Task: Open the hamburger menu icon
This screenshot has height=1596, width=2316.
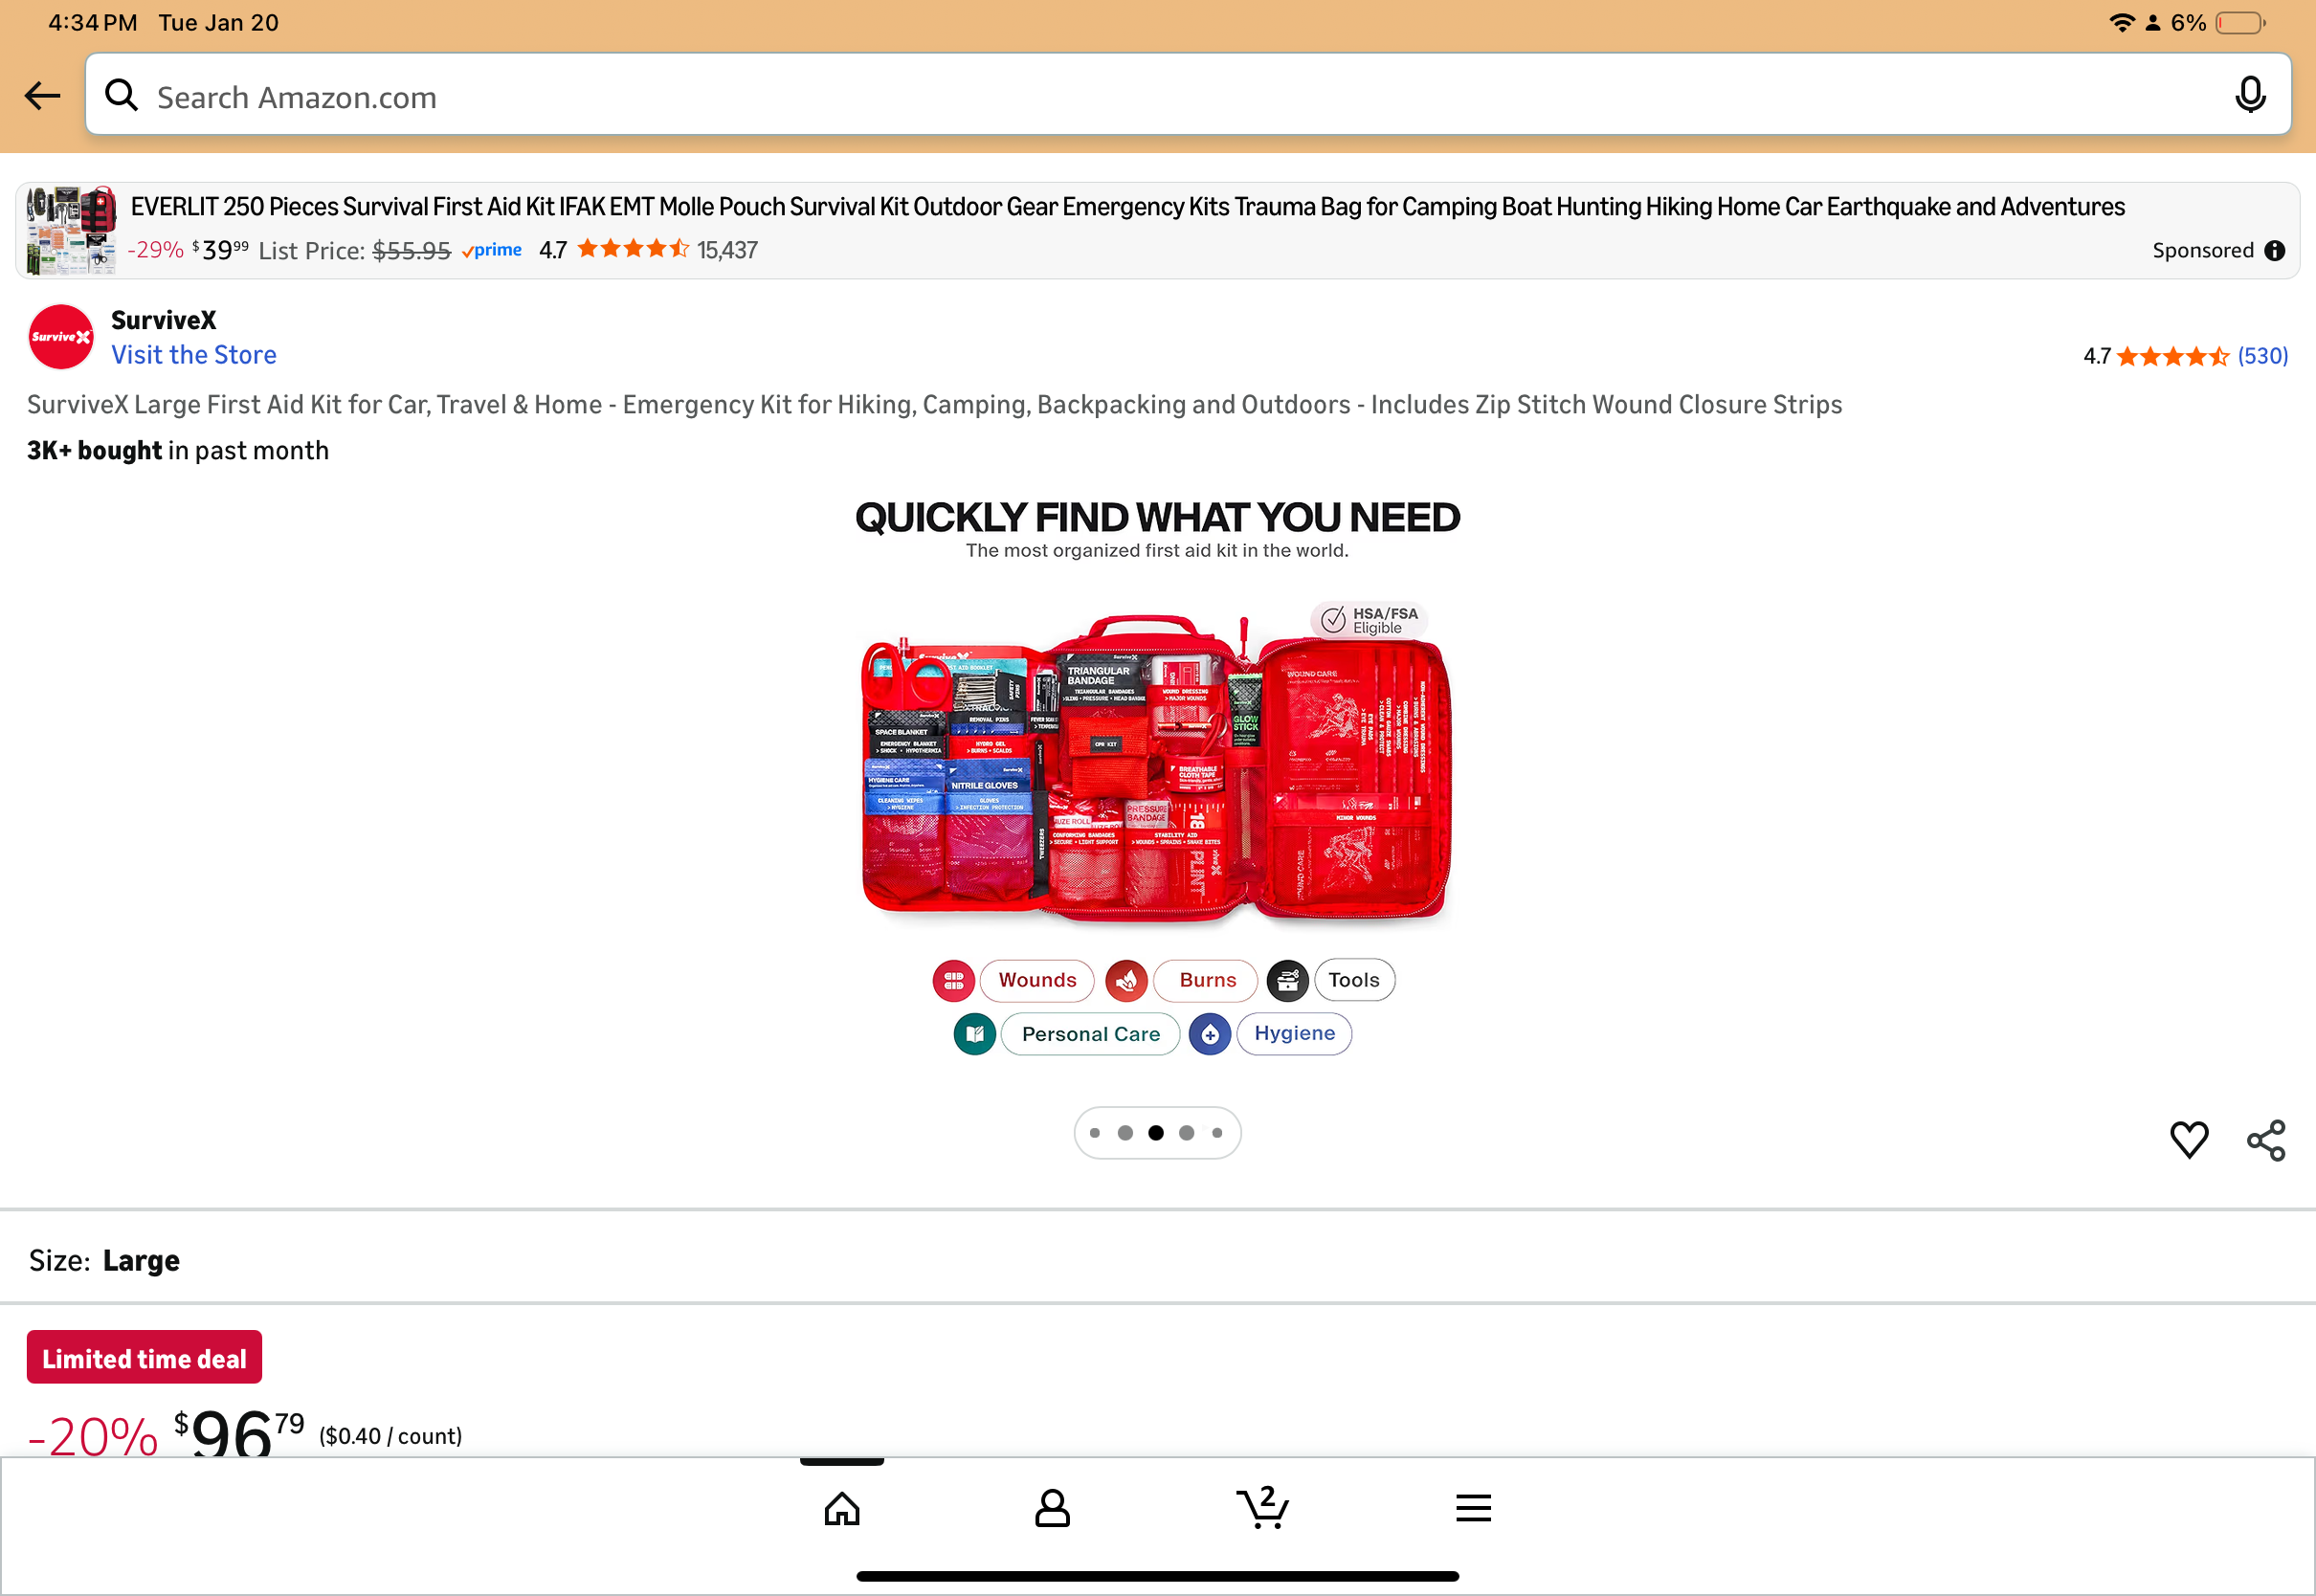Action: pos(1473,1508)
